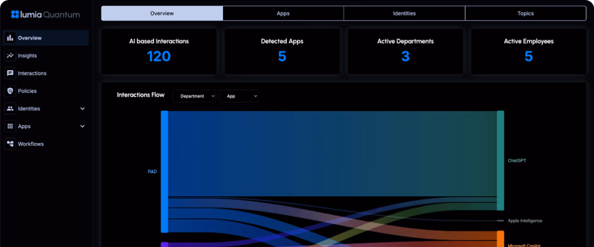Click the ChatGPT label in the flow chart
This screenshot has height=247, width=594.
pyautogui.click(x=517, y=160)
